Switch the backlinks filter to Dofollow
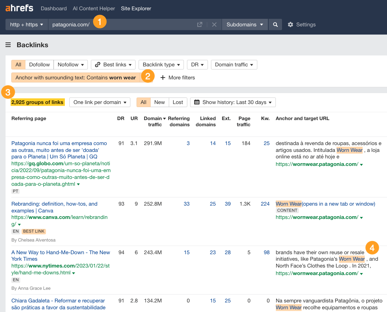 coord(39,64)
